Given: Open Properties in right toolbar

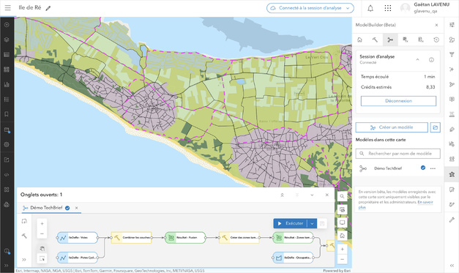Looking at the screenshot, I should (x=452, y=25).
